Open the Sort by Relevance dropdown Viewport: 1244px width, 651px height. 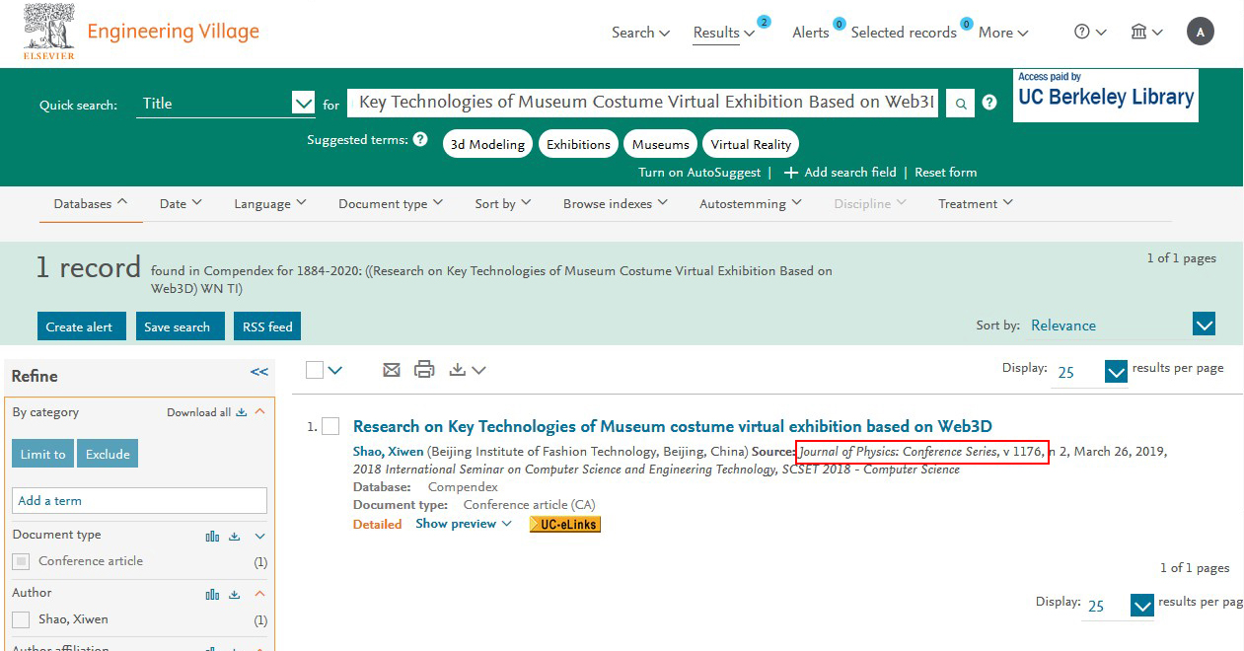[1204, 325]
